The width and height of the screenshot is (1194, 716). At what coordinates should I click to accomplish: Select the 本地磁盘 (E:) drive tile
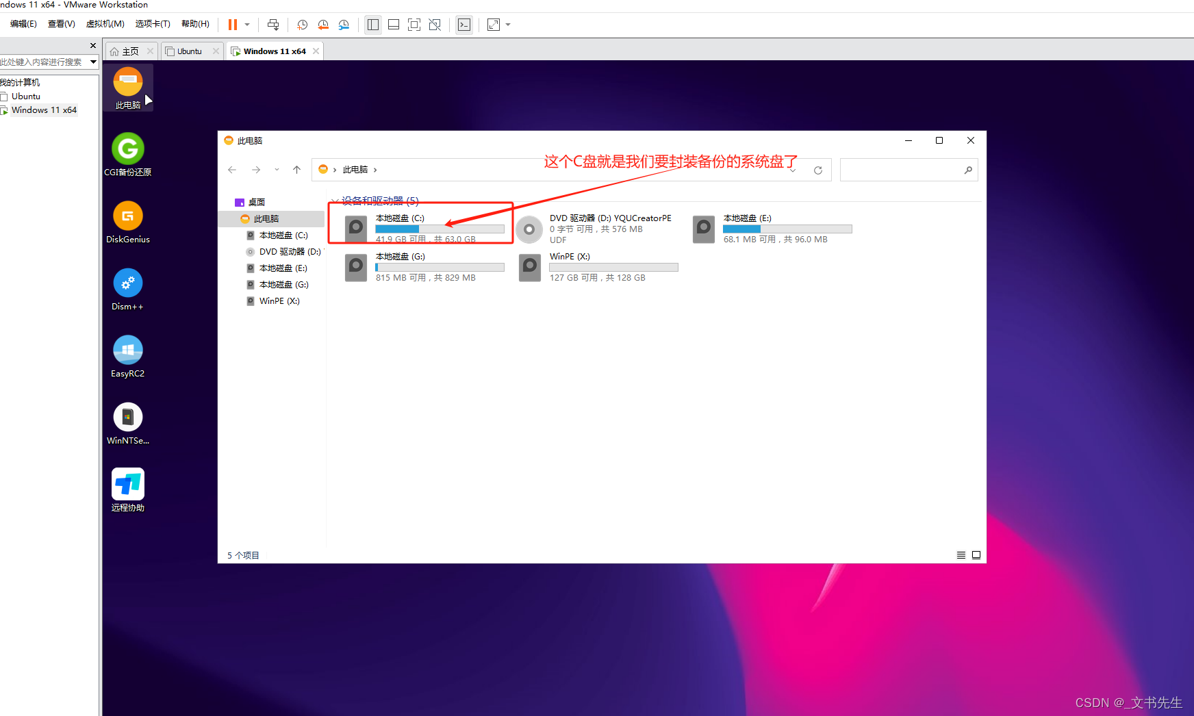(772, 229)
